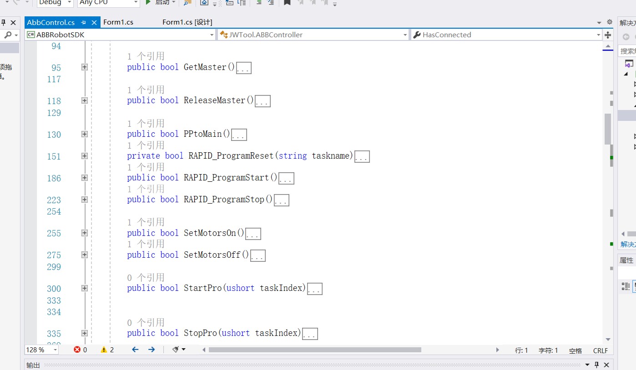Click the RAPID_ProgramStart method name text
The image size is (636, 370).
tap(227, 178)
